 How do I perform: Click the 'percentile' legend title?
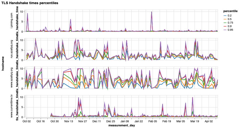pos(230,11)
